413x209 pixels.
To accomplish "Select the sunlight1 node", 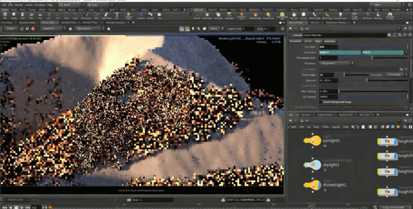I will (312, 140).
